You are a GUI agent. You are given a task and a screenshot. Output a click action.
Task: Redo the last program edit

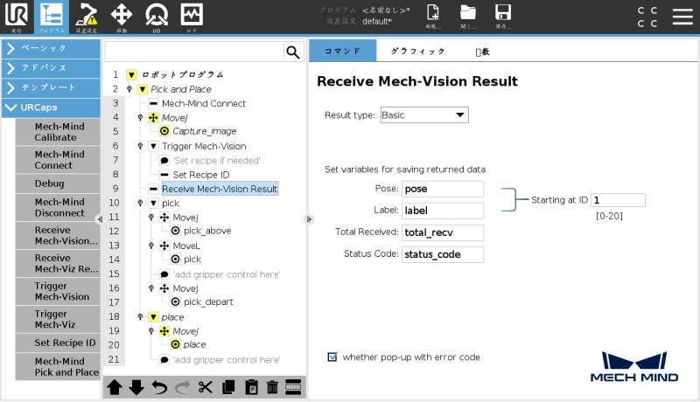182,387
